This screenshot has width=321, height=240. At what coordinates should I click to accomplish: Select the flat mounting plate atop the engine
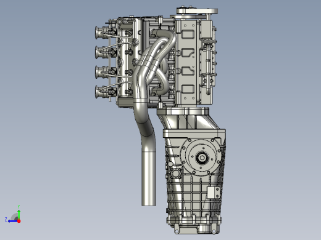197,10
